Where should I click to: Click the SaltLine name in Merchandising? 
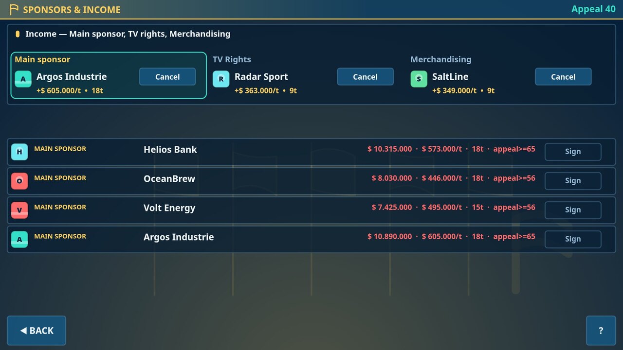click(x=450, y=77)
